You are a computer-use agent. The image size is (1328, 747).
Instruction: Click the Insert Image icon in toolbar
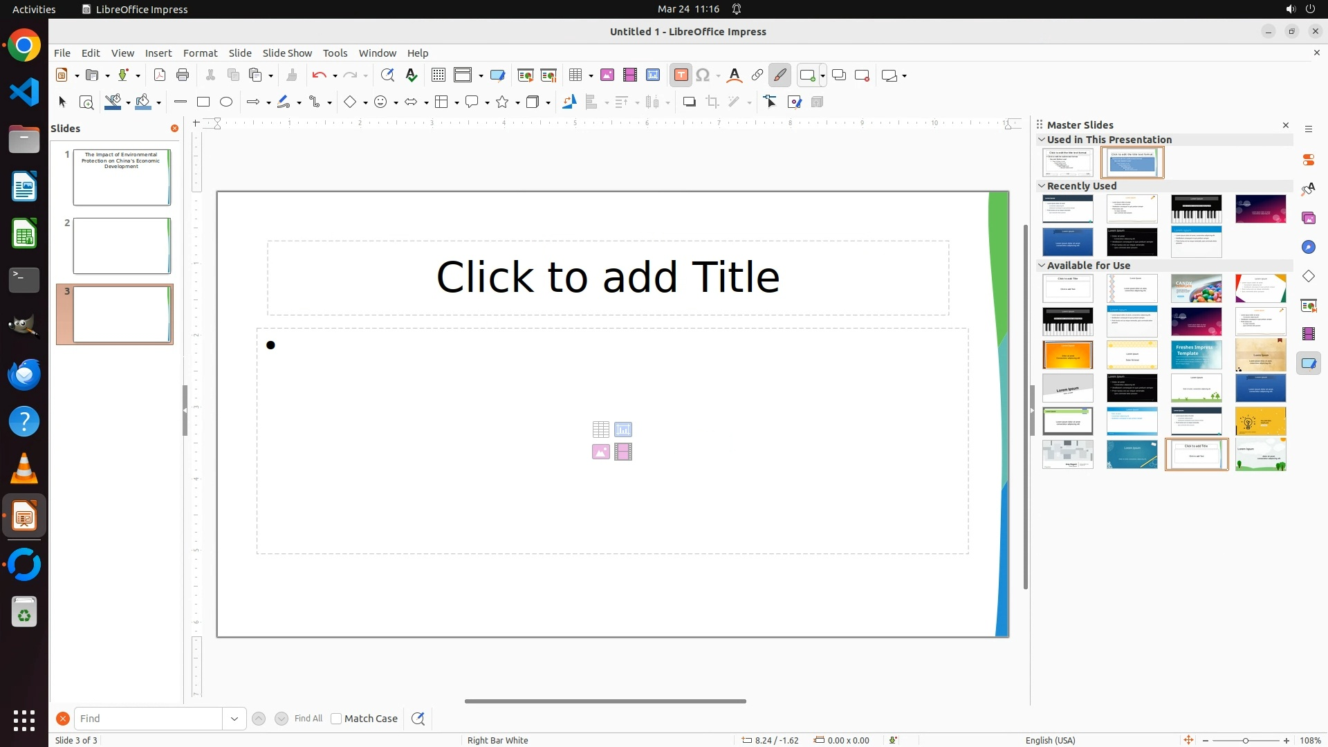(x=607, y=75)
